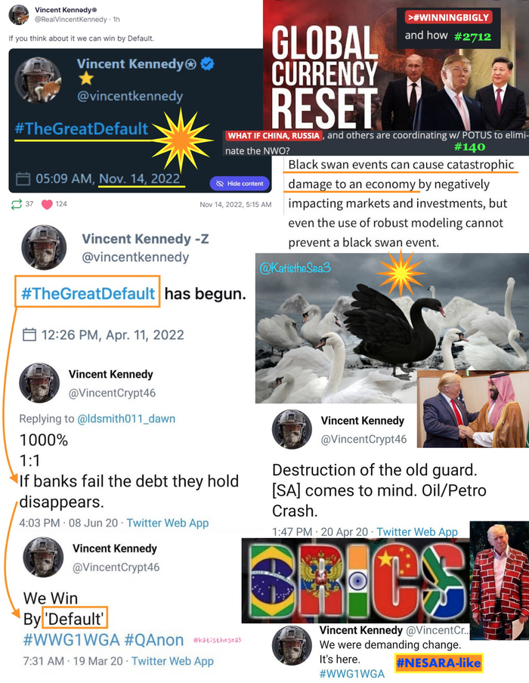Viewport: 529px width, 683px height.
Task: Click Twitter Web App link at 1:47 PM
Action: pos(417,532)
